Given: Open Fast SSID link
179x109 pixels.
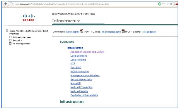Looking at the screenshot, I should [x=76, y=68].
